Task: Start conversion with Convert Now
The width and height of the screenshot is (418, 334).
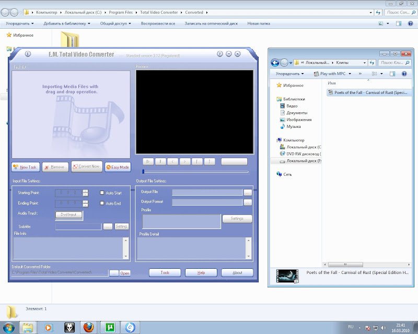Action: [86, 167]
